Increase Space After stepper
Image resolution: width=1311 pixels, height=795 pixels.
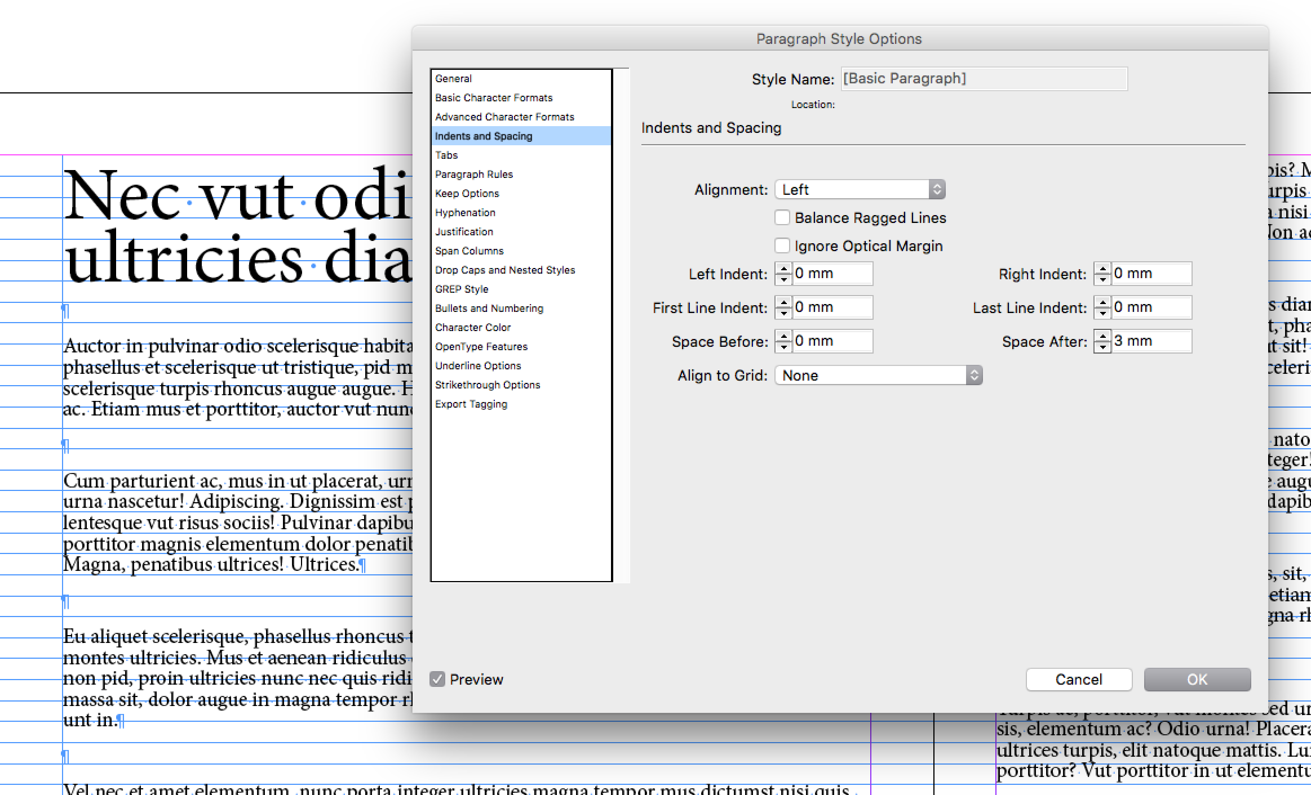coord(1102,336)
